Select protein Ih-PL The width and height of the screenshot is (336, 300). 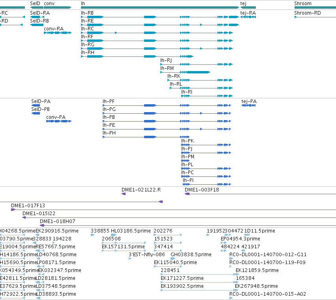click(206, 169)
